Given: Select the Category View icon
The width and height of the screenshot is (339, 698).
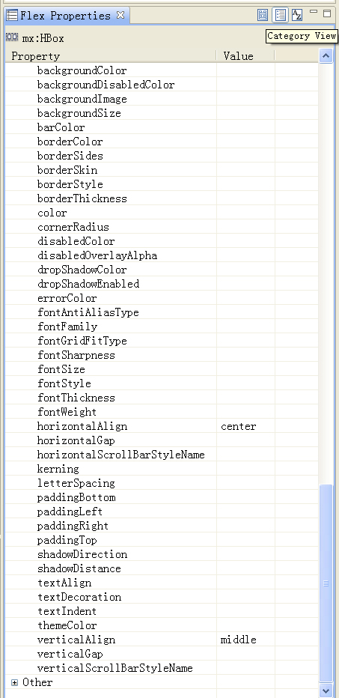Looking at the screenshot, I should coord(281,15).
